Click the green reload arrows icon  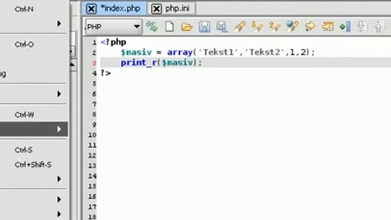tap(152, 26)
